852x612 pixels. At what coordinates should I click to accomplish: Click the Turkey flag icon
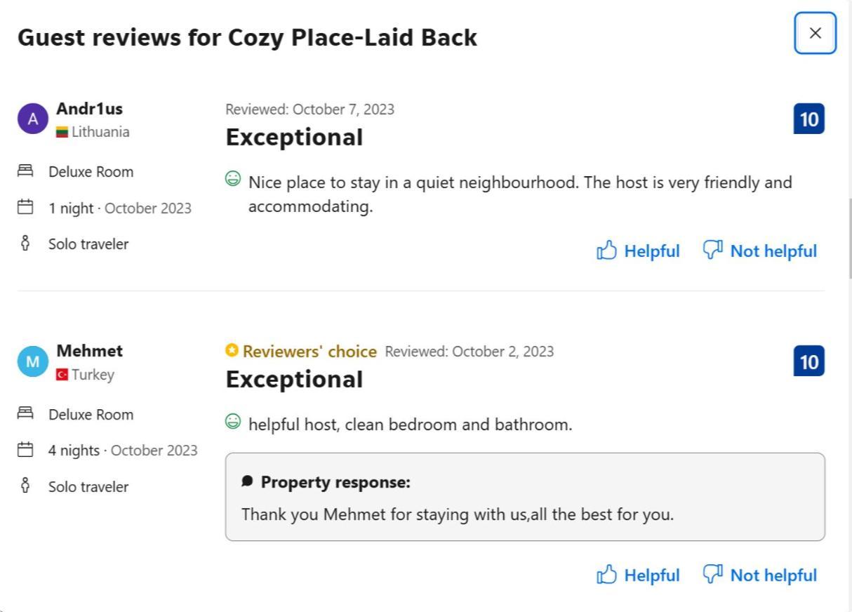(62, 375)
